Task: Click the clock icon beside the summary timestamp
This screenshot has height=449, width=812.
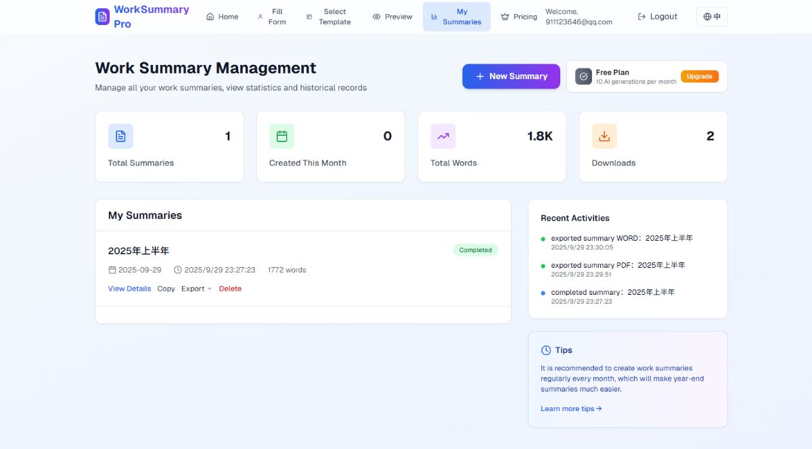Action: (177, 270)
